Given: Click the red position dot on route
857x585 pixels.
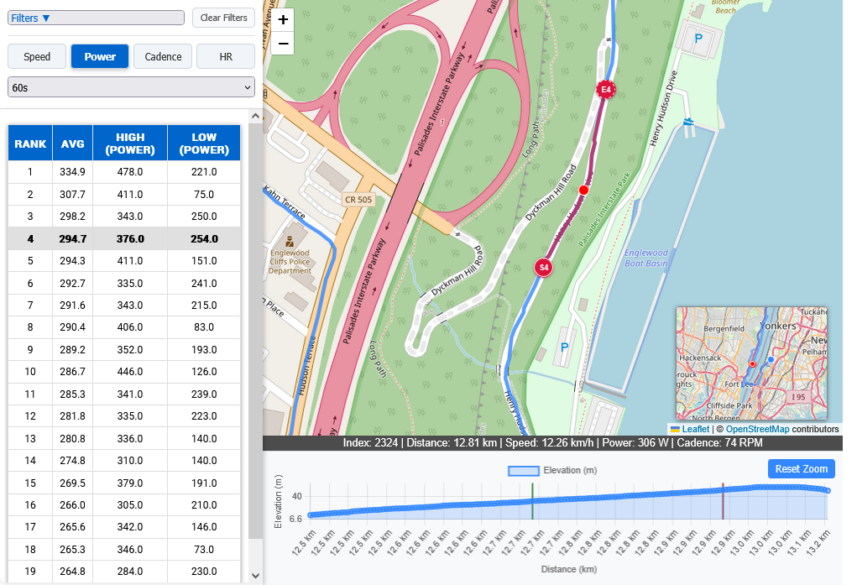Looking at the screenshot, I should [583, 191].
